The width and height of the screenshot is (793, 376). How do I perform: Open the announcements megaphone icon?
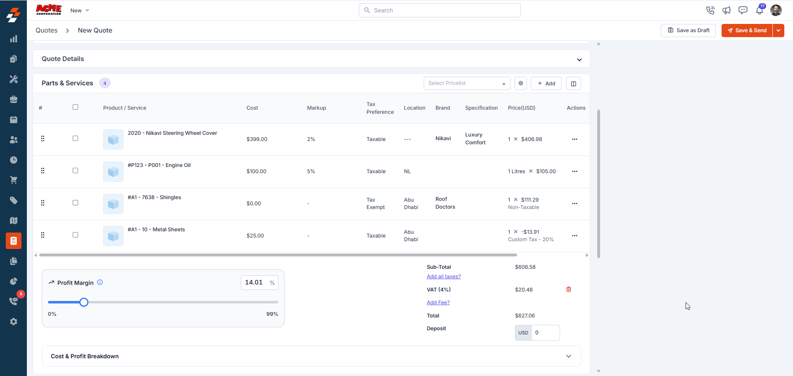pos(727,10)
